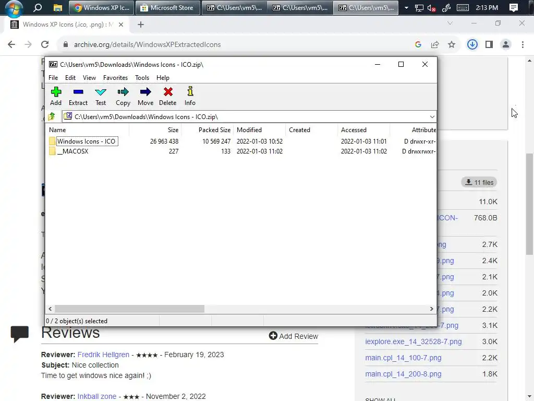Sort by Modified column header
Viewport: 534px width, 401px height.
coord(260,130)
